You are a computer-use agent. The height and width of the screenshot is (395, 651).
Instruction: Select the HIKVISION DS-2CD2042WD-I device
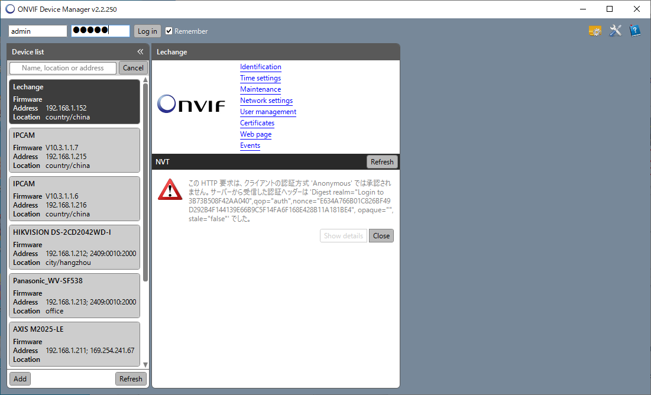pyautogui.click(x=75, y=247)
